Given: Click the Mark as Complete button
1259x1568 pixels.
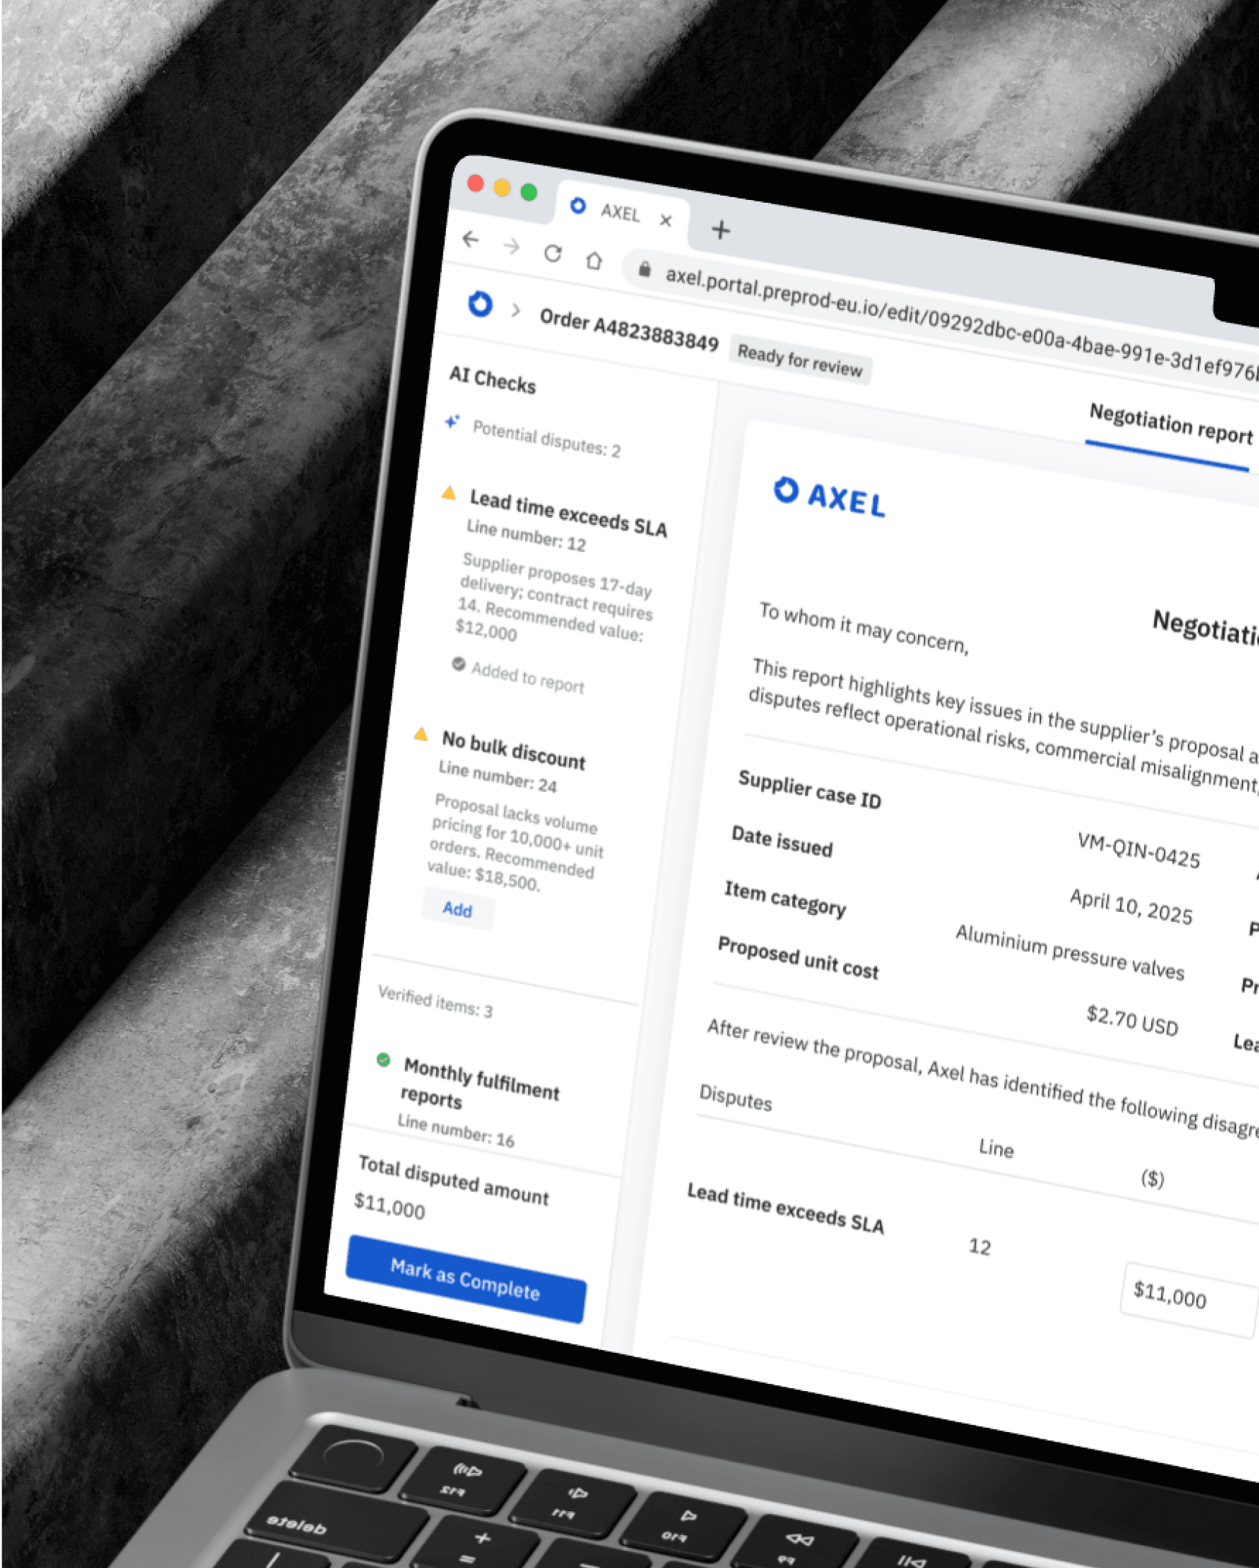Looking at the screenshot, I should [465, 1280].
